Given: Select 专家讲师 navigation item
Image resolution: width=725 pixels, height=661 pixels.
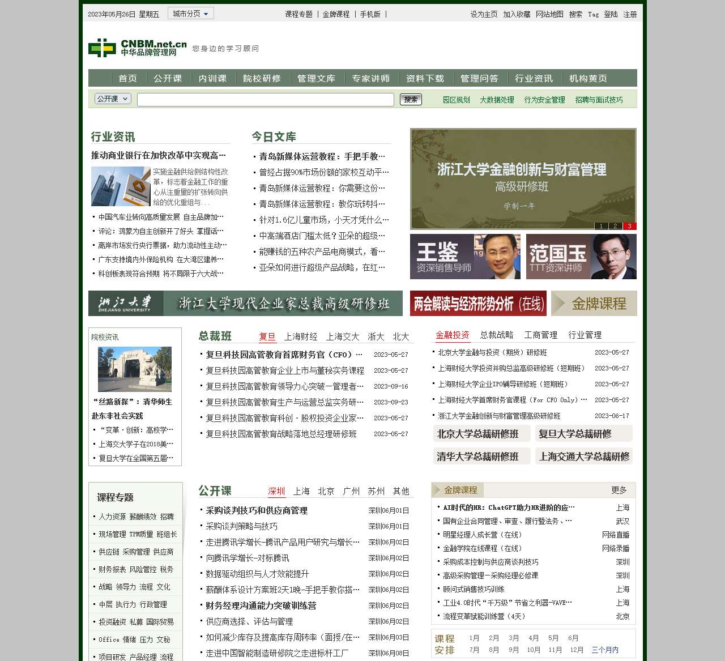Looking at the screenshot, I should [x=370, y=78].
